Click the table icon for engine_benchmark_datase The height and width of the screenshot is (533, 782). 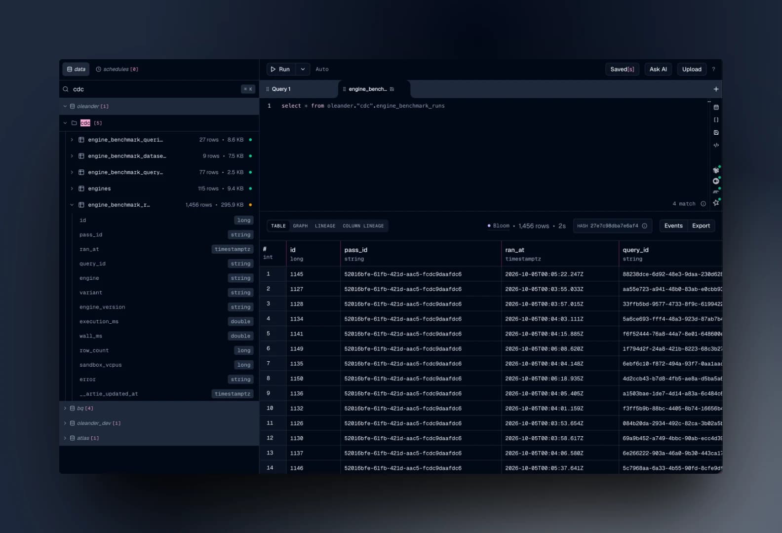pos(81,156)
